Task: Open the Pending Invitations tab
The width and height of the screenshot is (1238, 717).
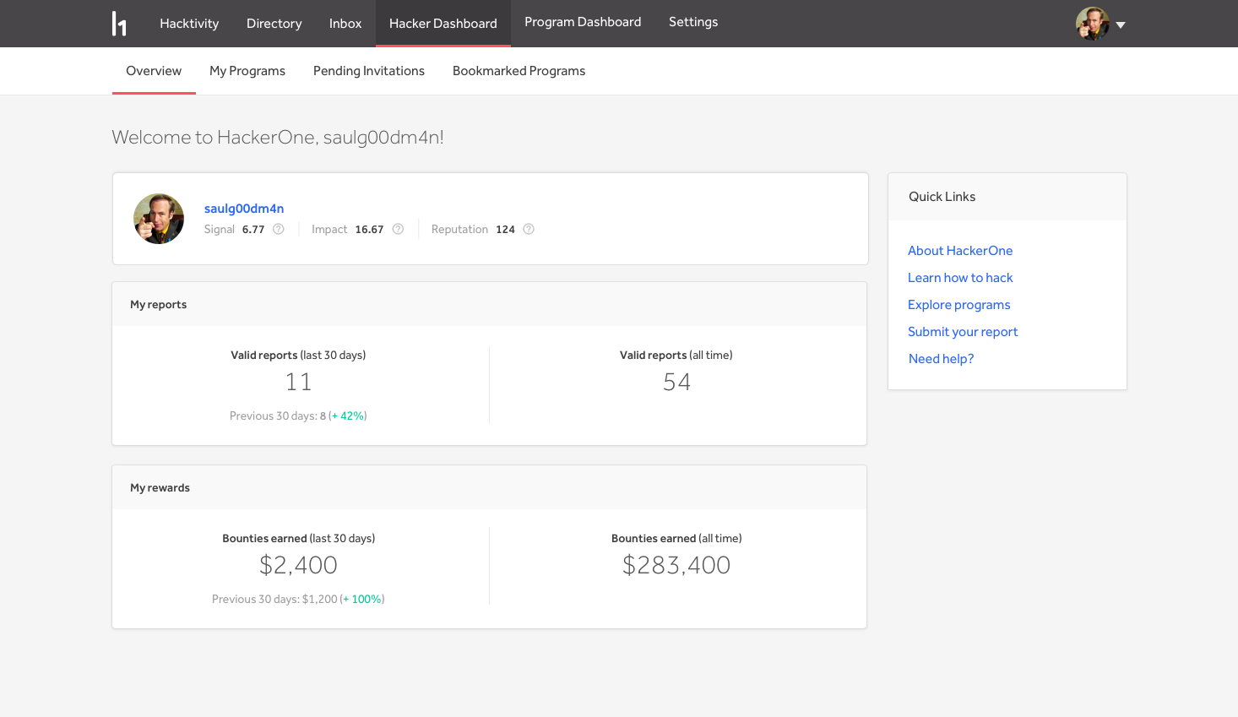Action: pos(369,71)
